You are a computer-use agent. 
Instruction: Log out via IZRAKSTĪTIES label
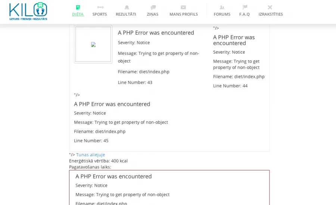271,14
